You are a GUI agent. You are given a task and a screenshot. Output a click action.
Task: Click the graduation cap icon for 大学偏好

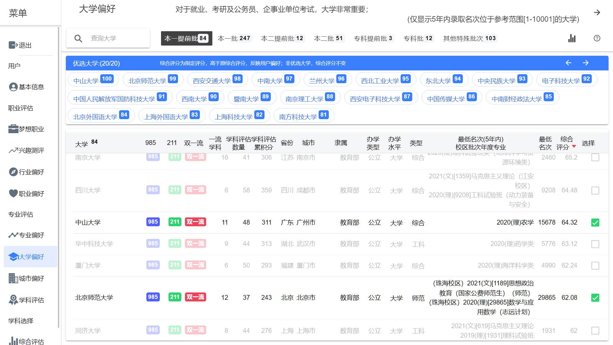click(13, 256)
